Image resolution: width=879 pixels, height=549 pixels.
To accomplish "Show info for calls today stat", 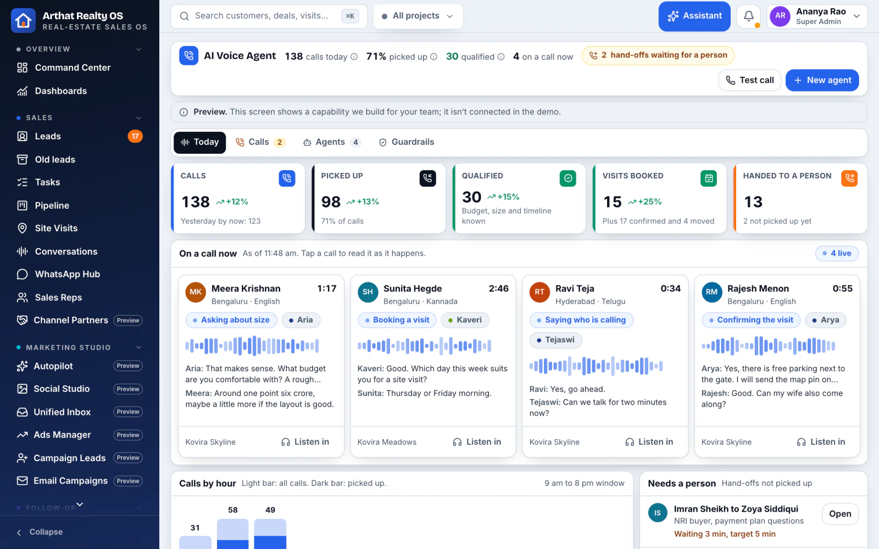I will pos(354,57).
